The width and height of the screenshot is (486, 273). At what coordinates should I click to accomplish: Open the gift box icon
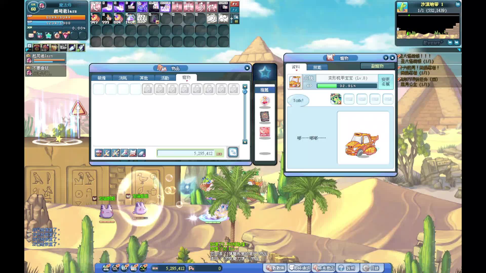(40, 36)
